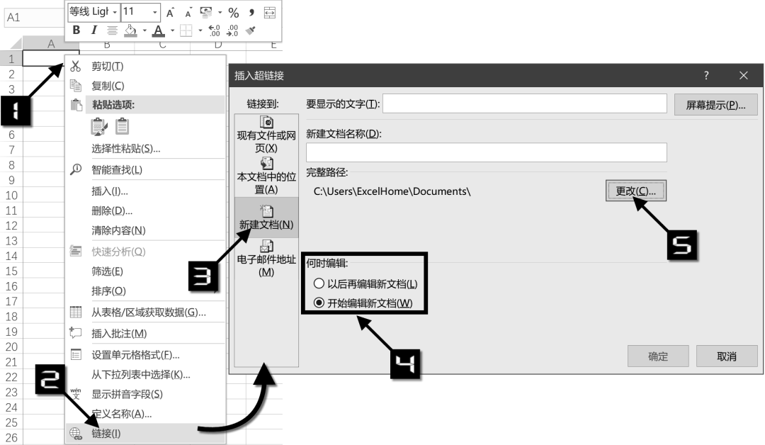Click the 屏幕提示 button
Image resolution: width=765 pixels, height=445 pixels.
715,105
